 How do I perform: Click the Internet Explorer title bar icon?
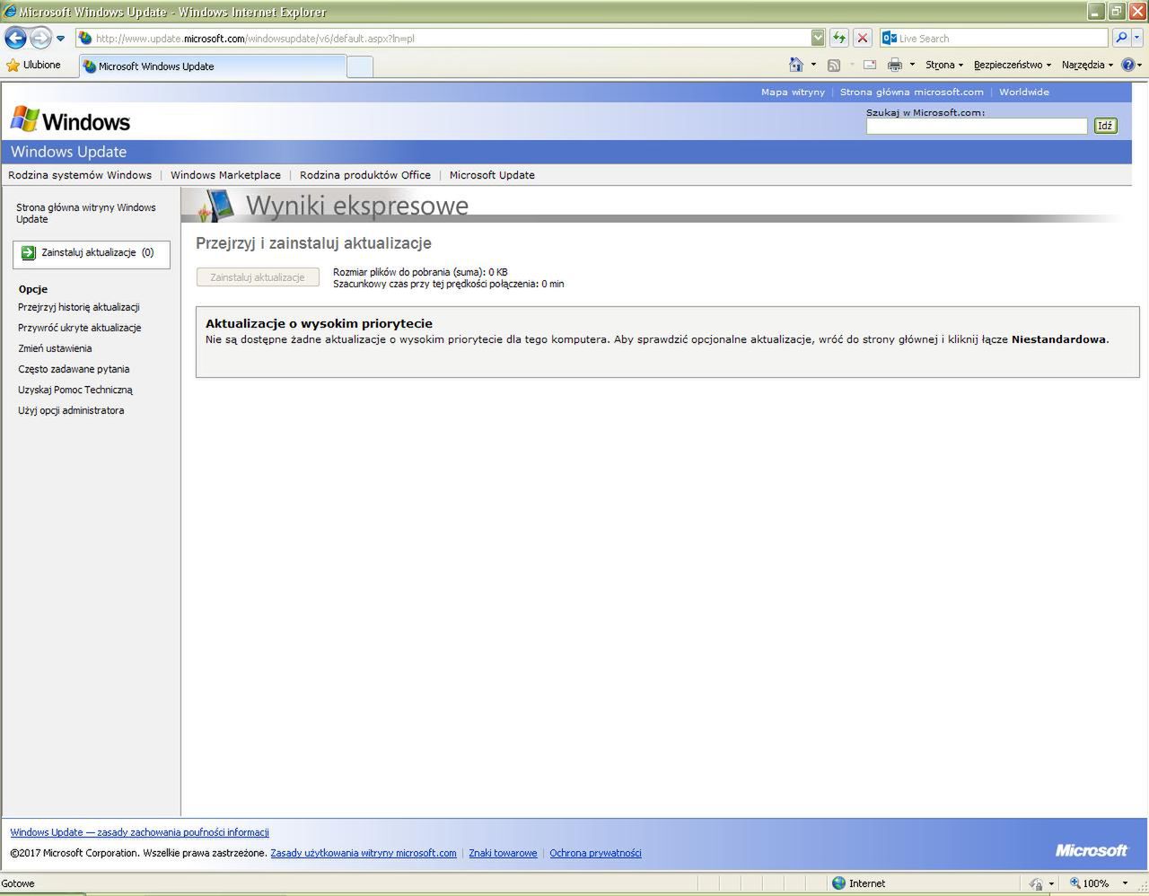pos(10,12)
